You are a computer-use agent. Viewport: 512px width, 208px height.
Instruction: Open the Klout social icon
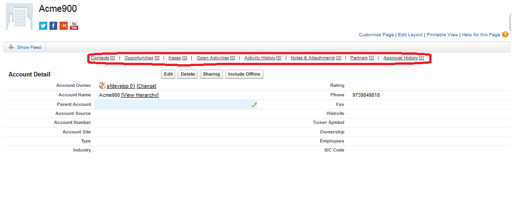coord(64,26)
